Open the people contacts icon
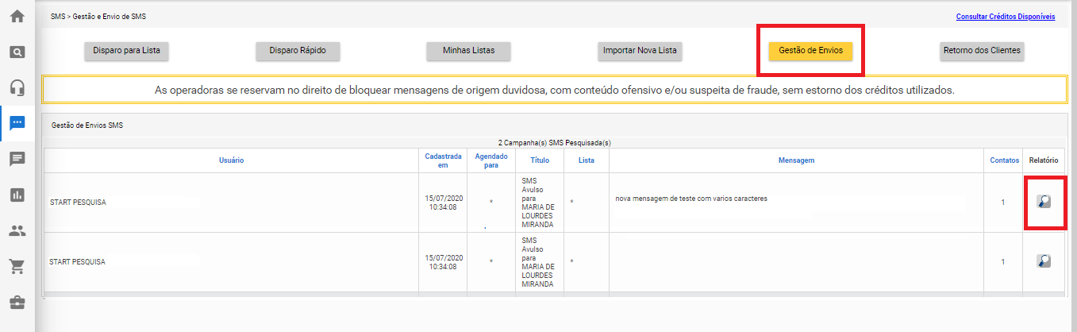The width and height of the screenshot is (1077, 332). pos(17,231)
